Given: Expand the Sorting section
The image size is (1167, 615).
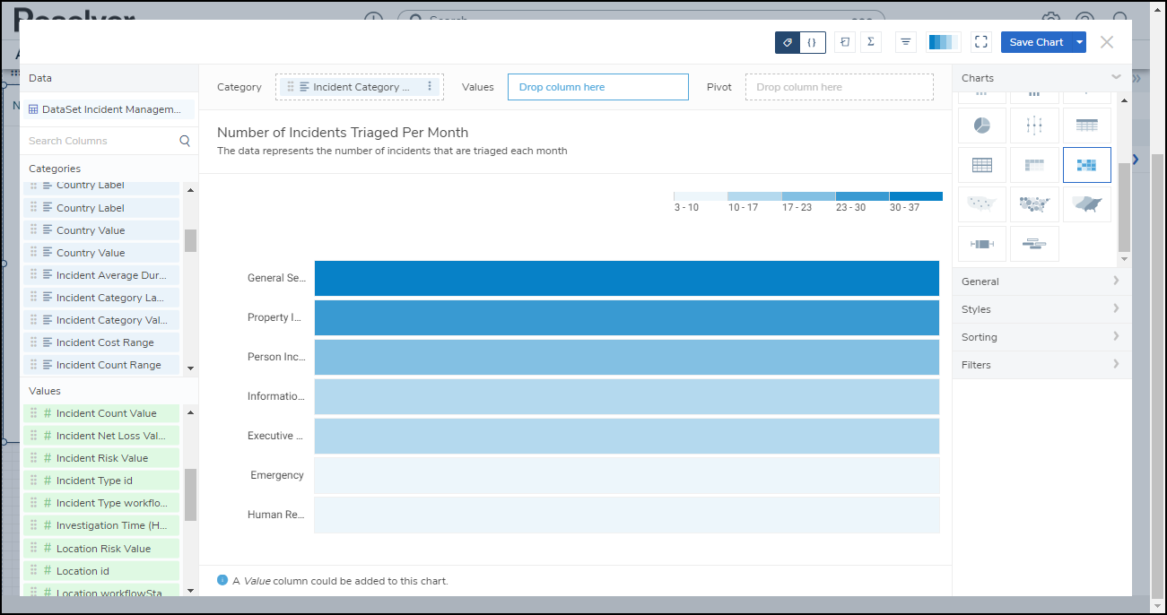Looking at the screenshot, I should pyautogui.click(x=1041, y=337).
